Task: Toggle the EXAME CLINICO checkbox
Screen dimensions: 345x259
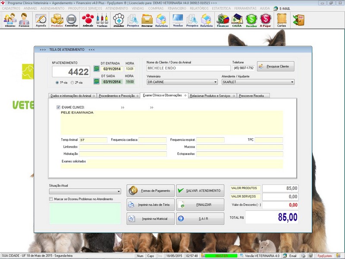Action: (x=58, y=107)
